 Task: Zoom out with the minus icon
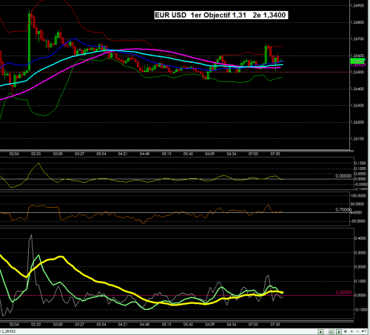(x=357, y=331)
